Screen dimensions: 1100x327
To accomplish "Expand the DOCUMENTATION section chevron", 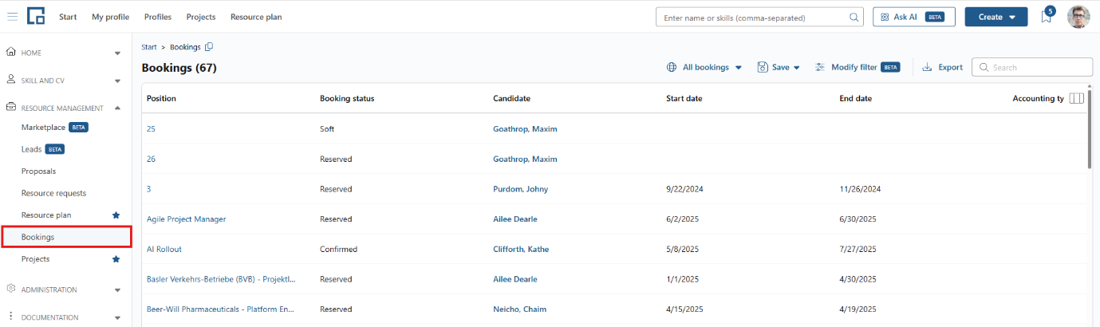I will [117, 317].
